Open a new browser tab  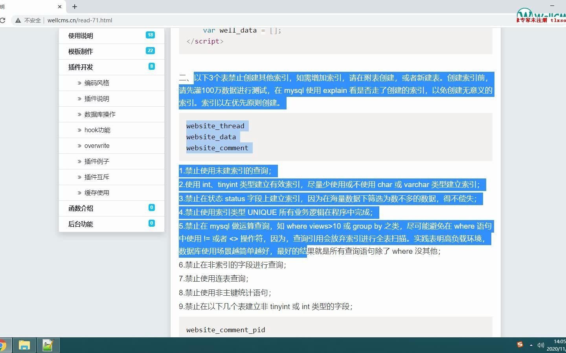pyautogui.click(x=75, y=7)
